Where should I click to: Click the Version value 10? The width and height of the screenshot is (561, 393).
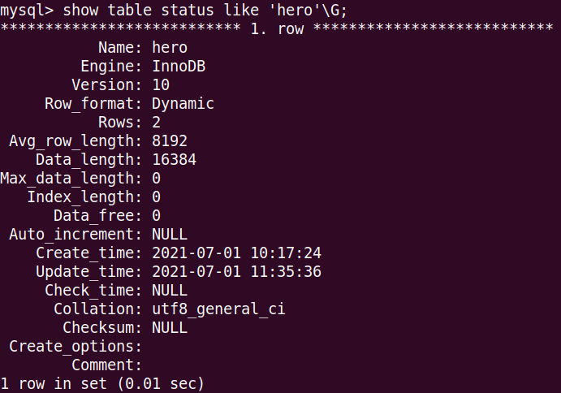161,84
